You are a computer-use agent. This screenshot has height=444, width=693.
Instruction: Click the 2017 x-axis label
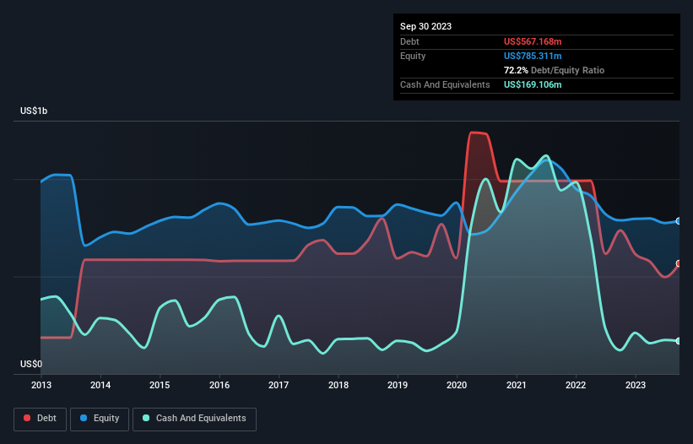click(x=279, y=385)
